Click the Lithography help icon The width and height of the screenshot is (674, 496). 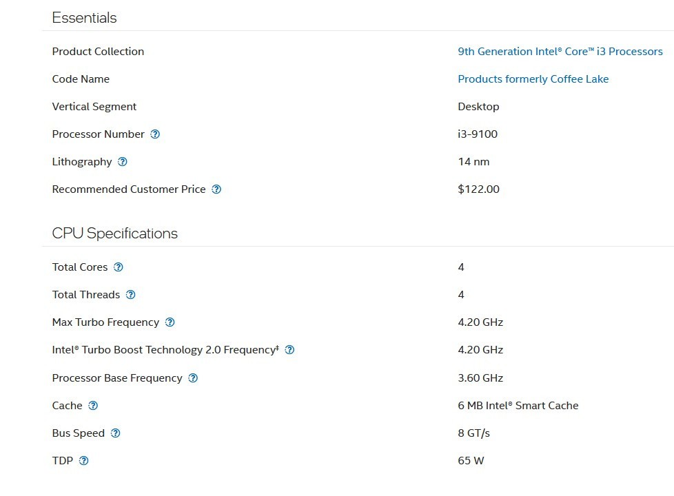point(123,162)
